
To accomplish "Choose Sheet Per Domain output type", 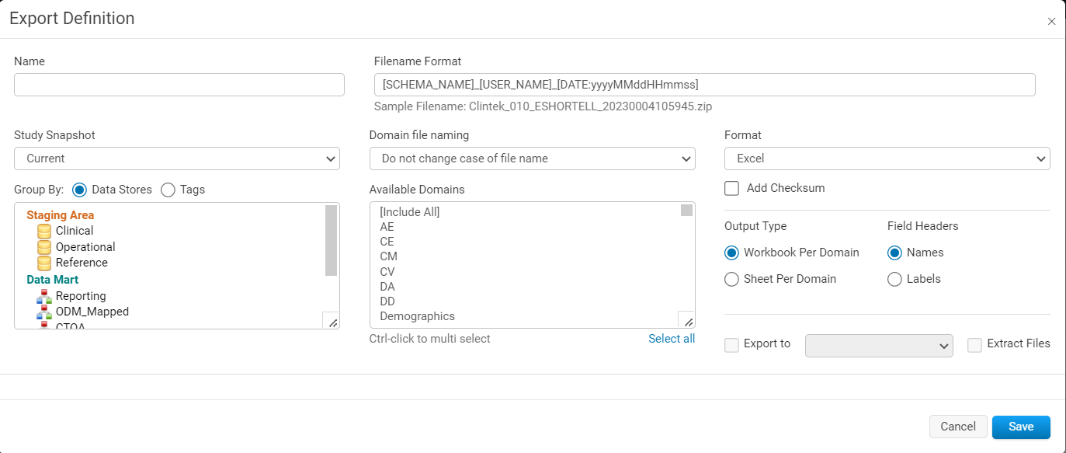I will pyautogui.click(x=731, y=279).
